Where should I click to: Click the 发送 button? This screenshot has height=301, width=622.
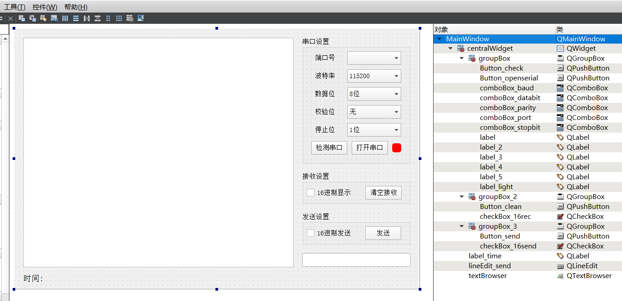point(383,233)
